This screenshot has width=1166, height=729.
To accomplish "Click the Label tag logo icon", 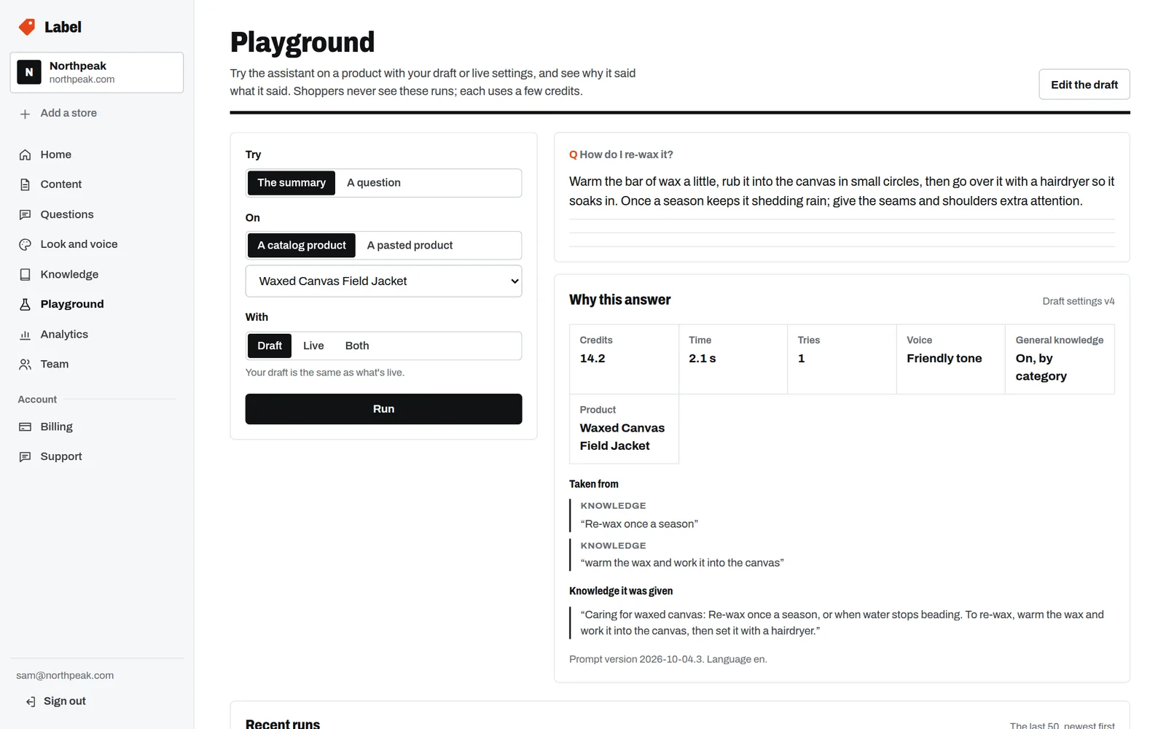I will [27, 27].
